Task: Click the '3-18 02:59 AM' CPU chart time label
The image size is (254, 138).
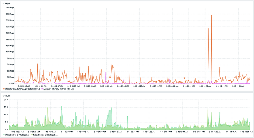Action: (x=67, y=132)
